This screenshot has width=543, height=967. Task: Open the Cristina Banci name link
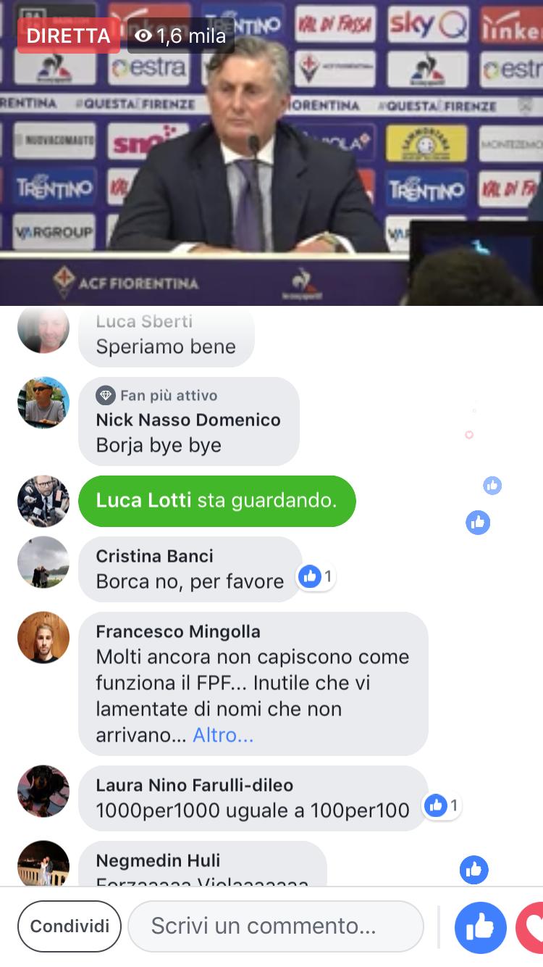click(154, 556)
